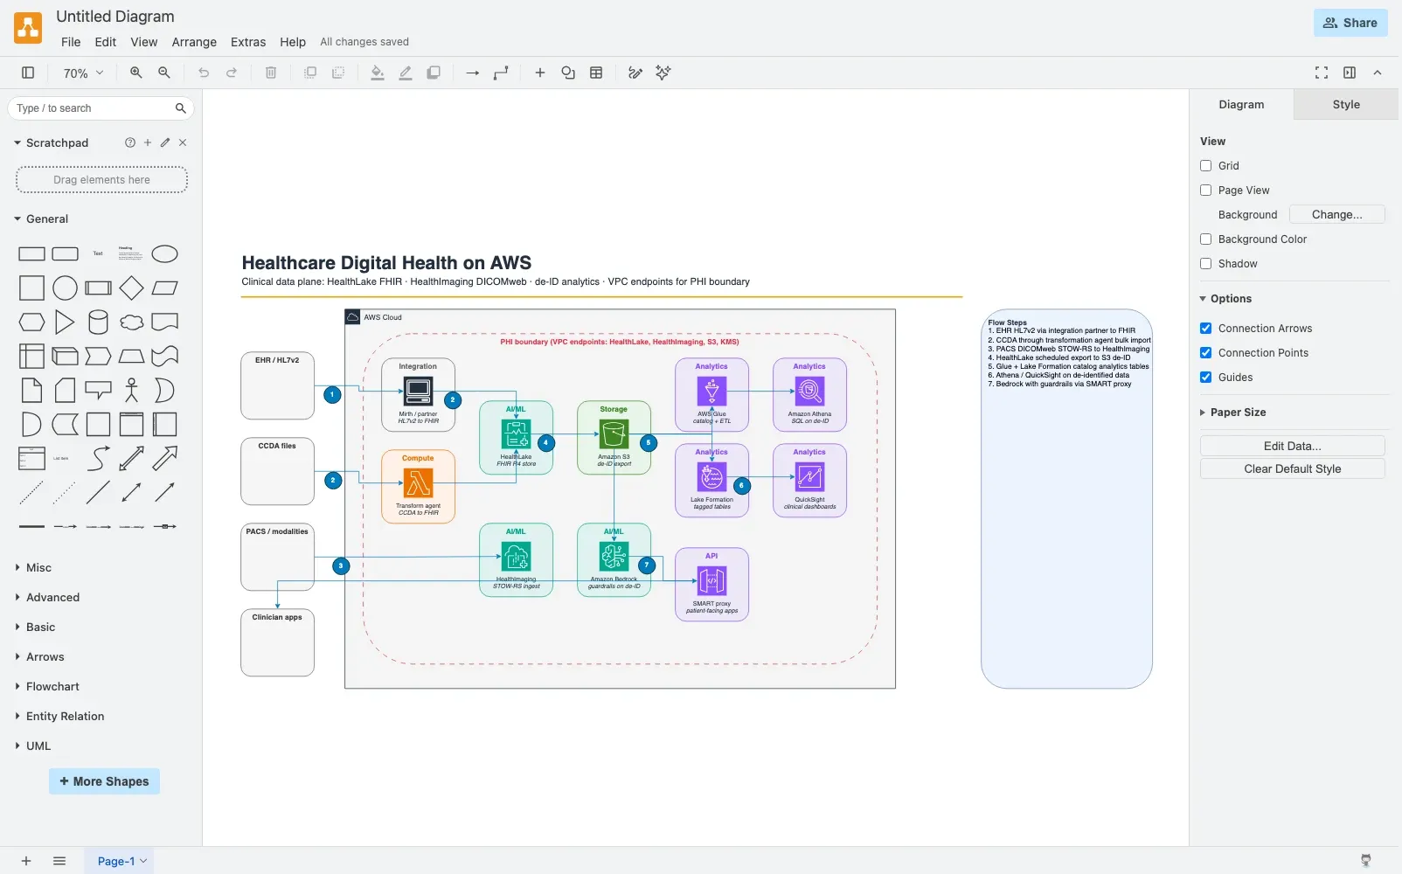Open the 70% zoom dropdown
Image resolution: width=1402 pixels, height=874 pixels.
click(x=83, y=73)
